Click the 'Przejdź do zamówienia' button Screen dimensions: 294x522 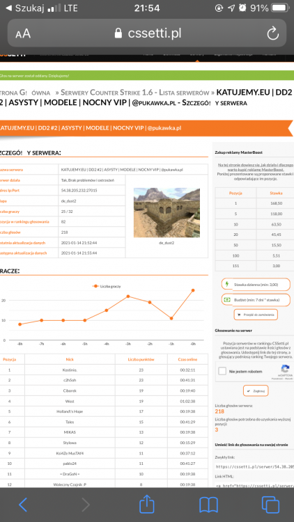click(x=256, y=315)
